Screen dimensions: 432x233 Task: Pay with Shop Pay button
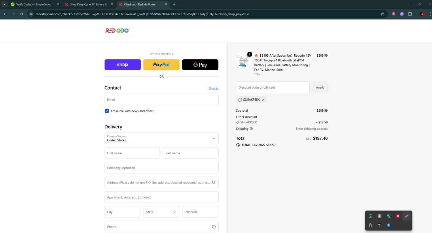[x=123, y=65]
